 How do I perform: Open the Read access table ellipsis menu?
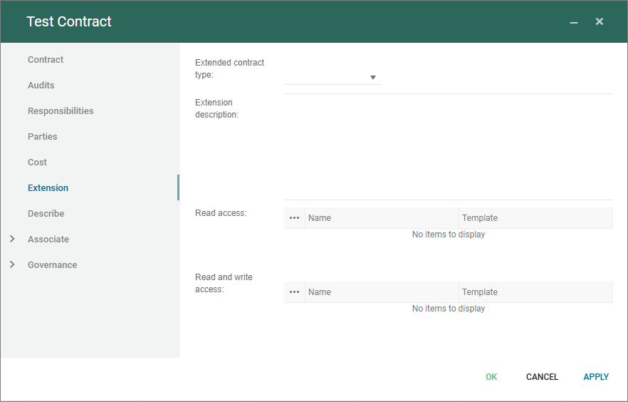[294, 218]
